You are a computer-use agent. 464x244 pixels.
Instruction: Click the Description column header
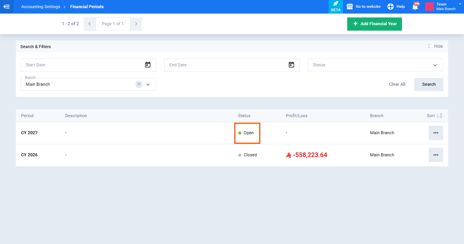(76, 116)
